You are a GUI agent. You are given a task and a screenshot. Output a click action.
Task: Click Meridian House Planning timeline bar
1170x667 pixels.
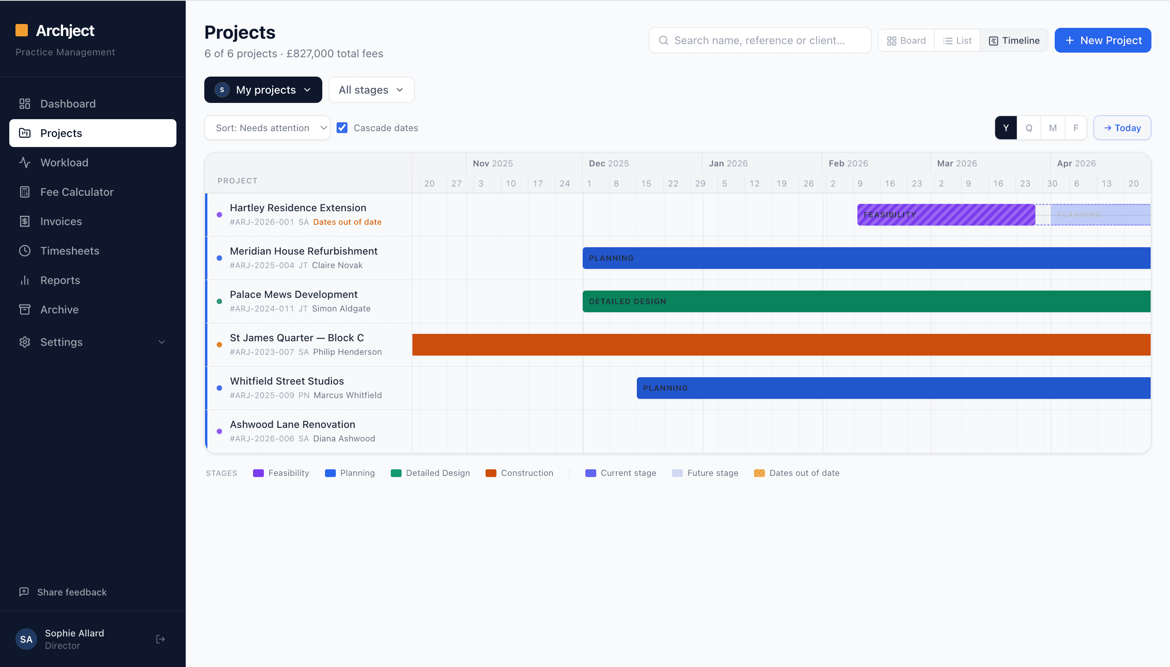click(866, 258)
